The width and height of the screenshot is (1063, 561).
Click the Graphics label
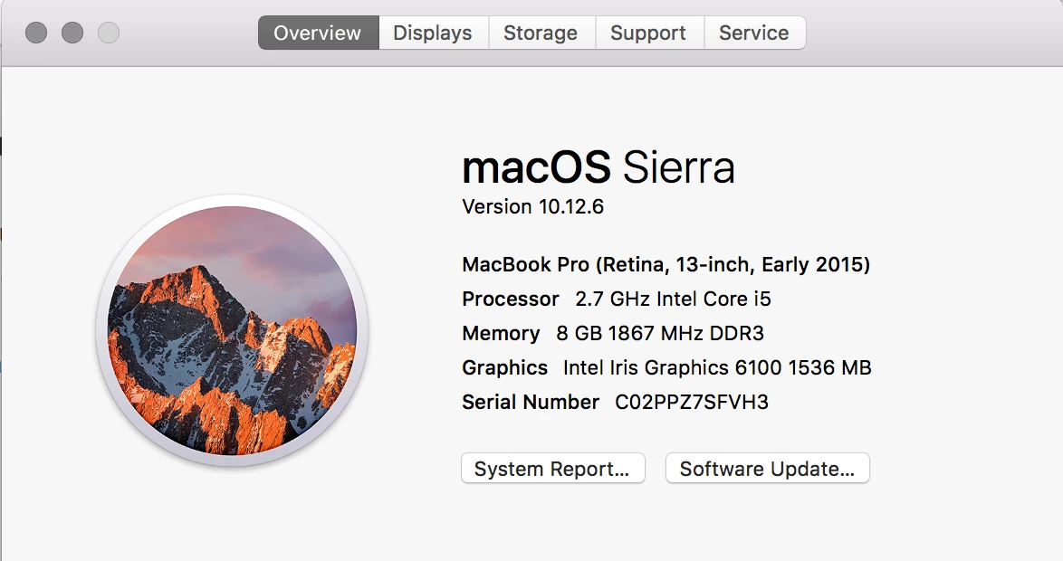504,367
